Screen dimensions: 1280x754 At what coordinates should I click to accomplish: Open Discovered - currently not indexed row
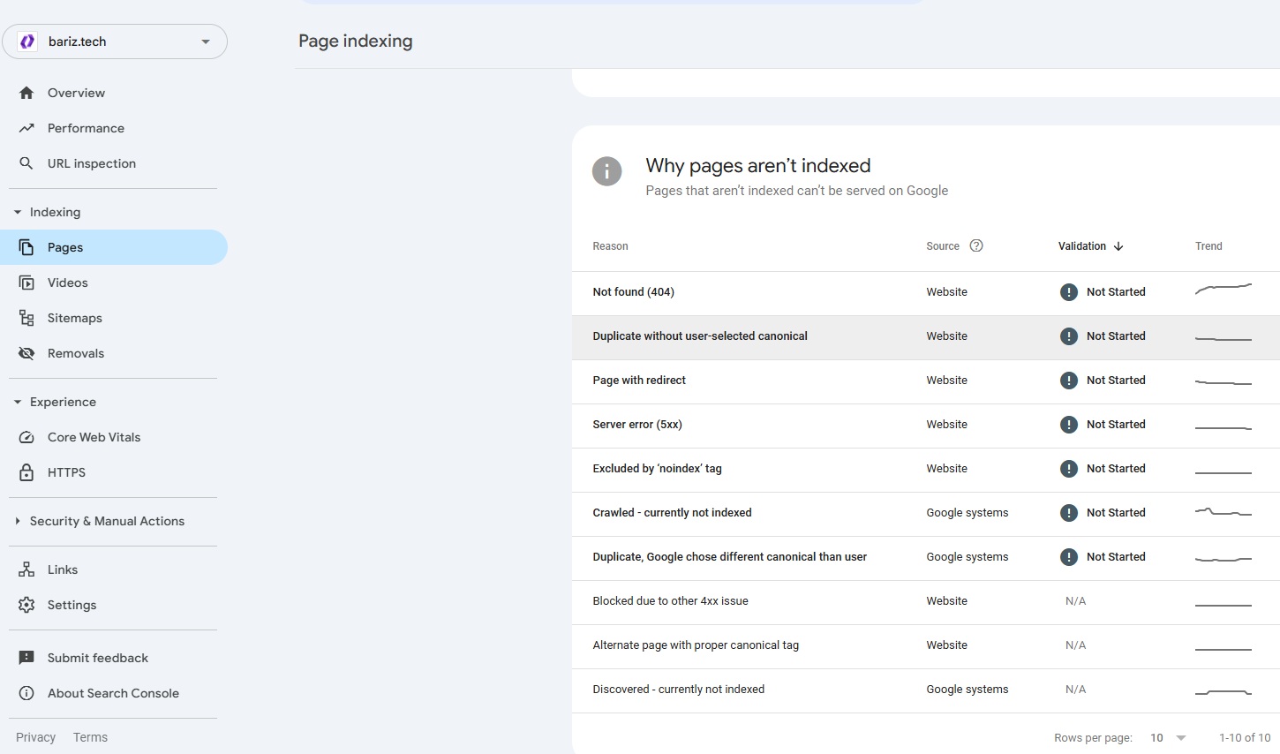tap(926, 690)
